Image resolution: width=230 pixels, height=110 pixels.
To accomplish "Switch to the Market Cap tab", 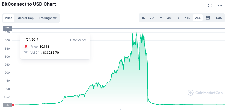I will tap(25, 18).
